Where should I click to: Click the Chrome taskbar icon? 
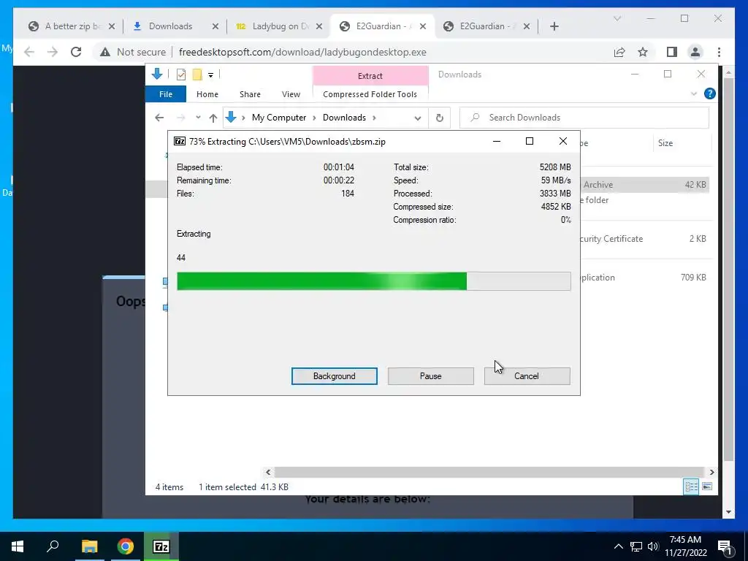(x=126, y=546)
